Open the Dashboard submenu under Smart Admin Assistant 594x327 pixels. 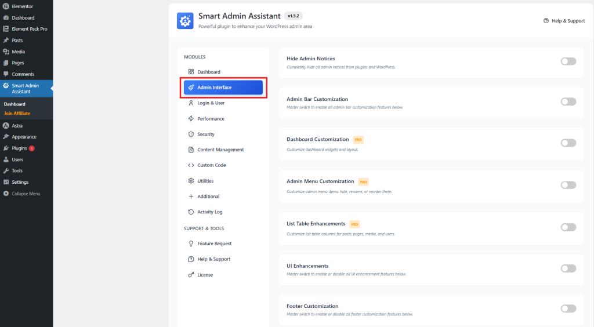click(15, 104)
